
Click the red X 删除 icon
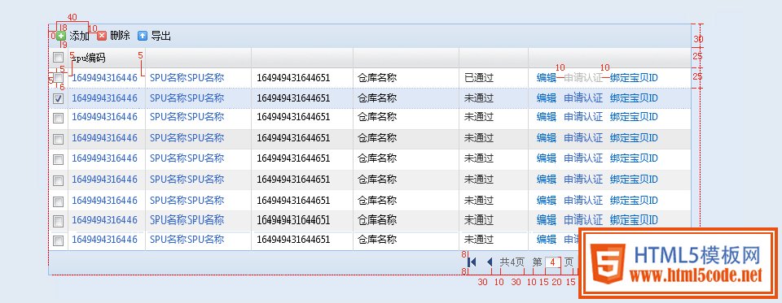click(x=102, y=36)
